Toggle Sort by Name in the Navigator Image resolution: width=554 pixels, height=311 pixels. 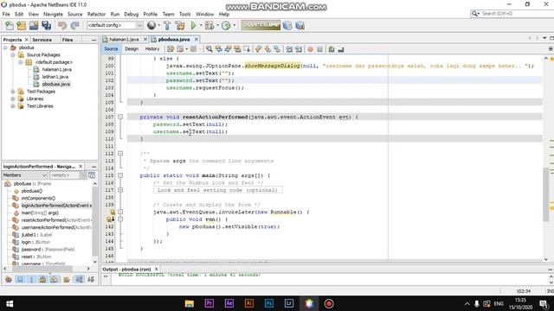pos(80,280)
